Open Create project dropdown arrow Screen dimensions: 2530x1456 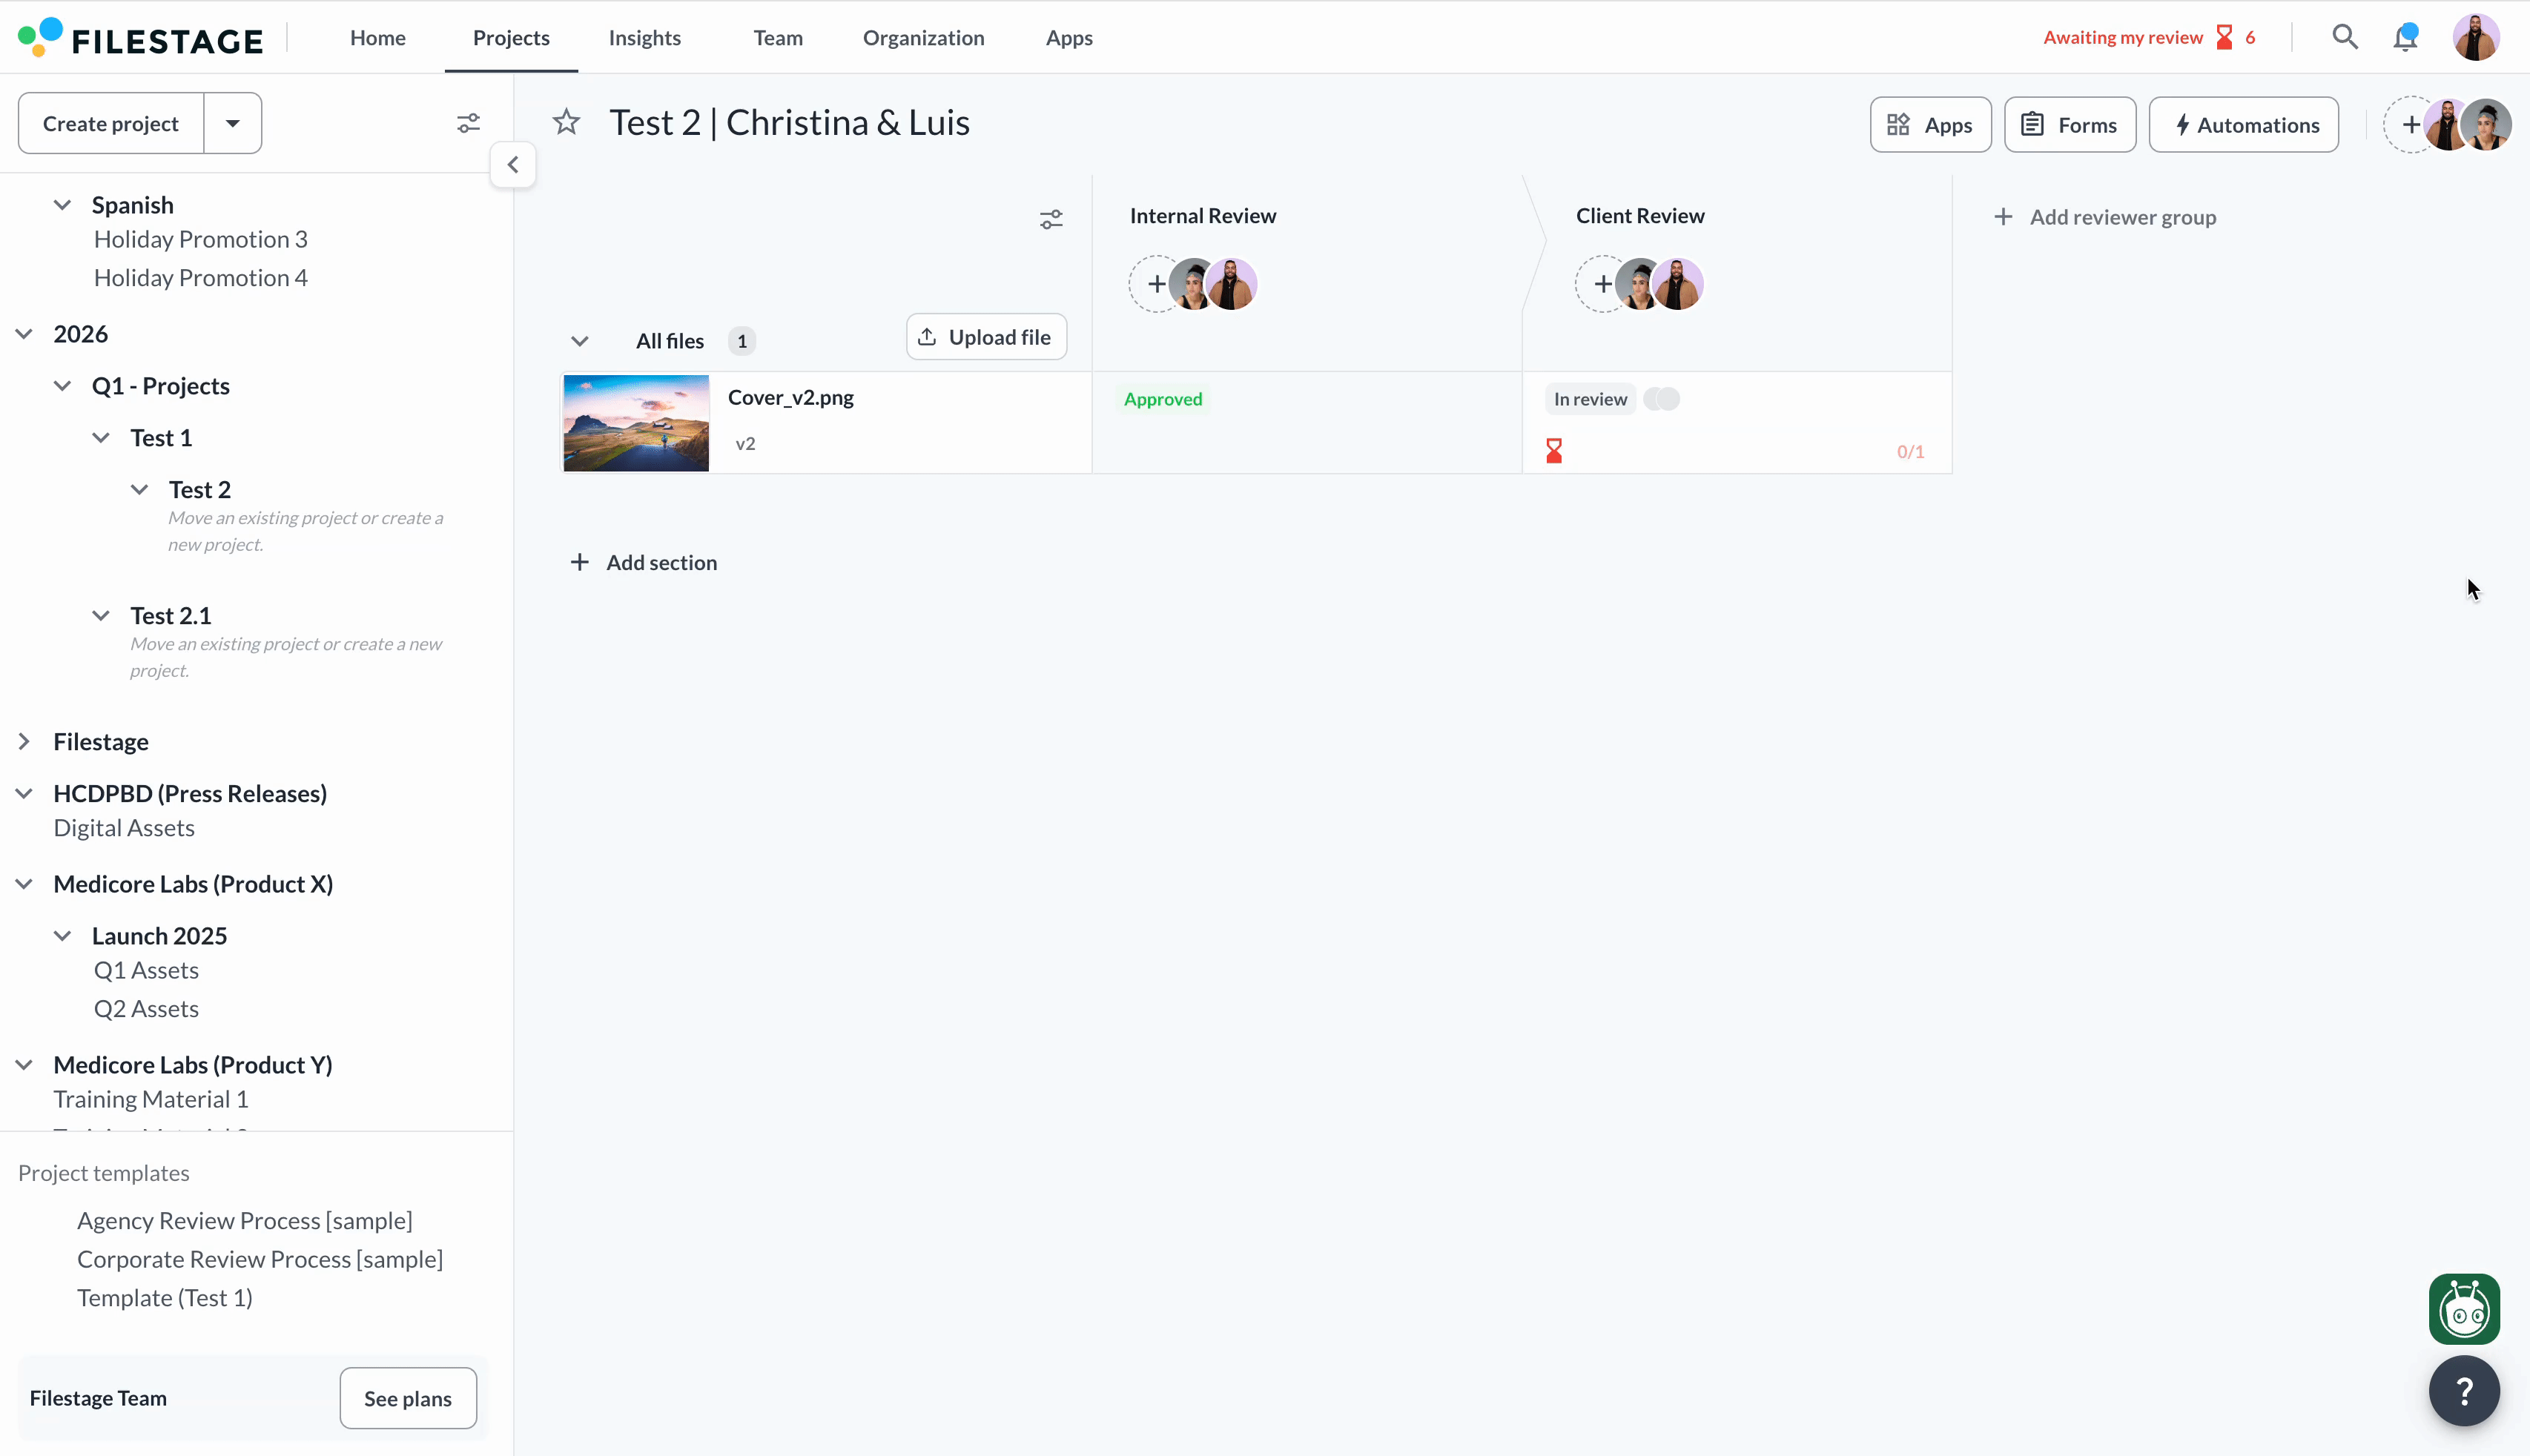(x=233, y=123)
